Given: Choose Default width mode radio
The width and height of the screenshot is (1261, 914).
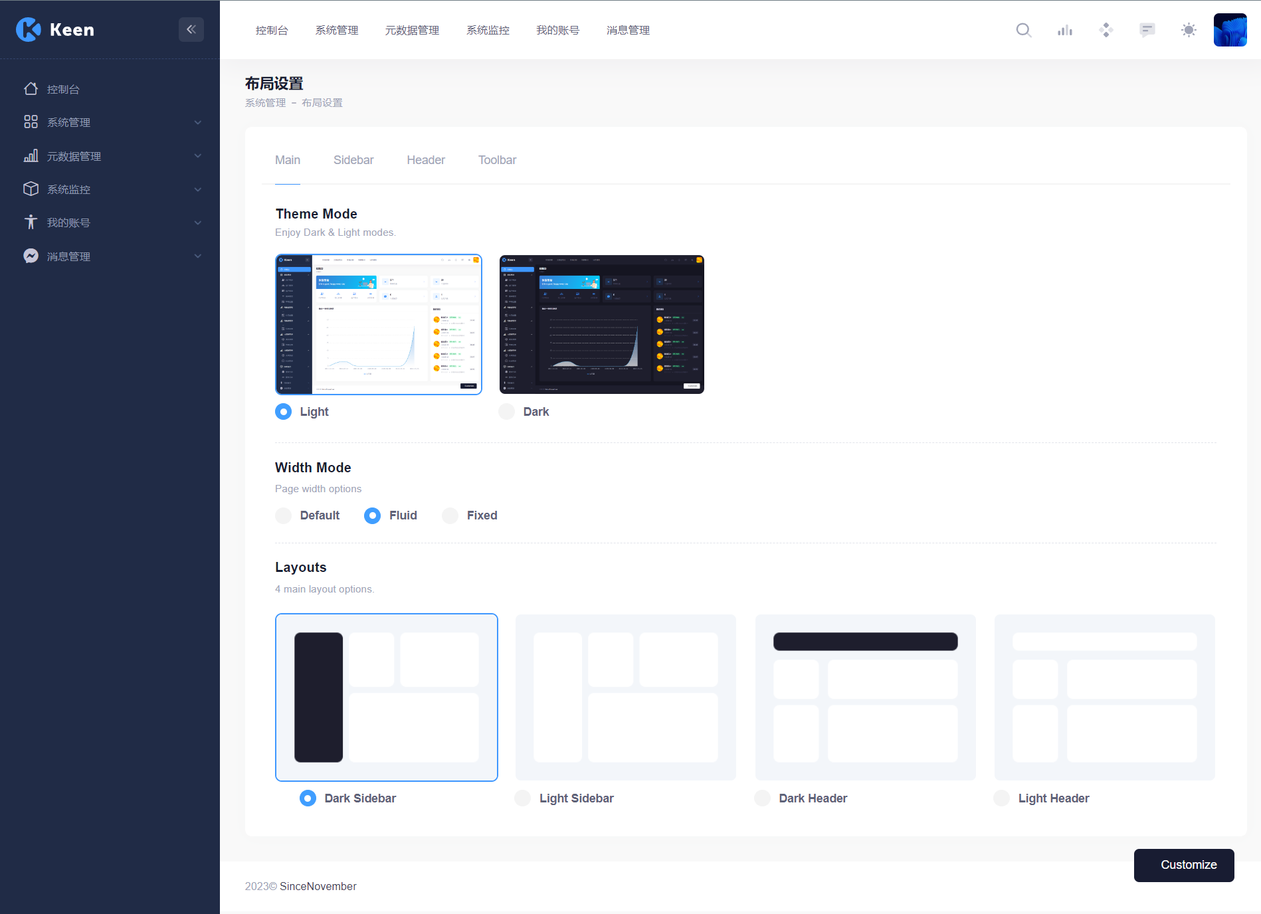Looking at the screenshot, I should (x=284, y=515).
